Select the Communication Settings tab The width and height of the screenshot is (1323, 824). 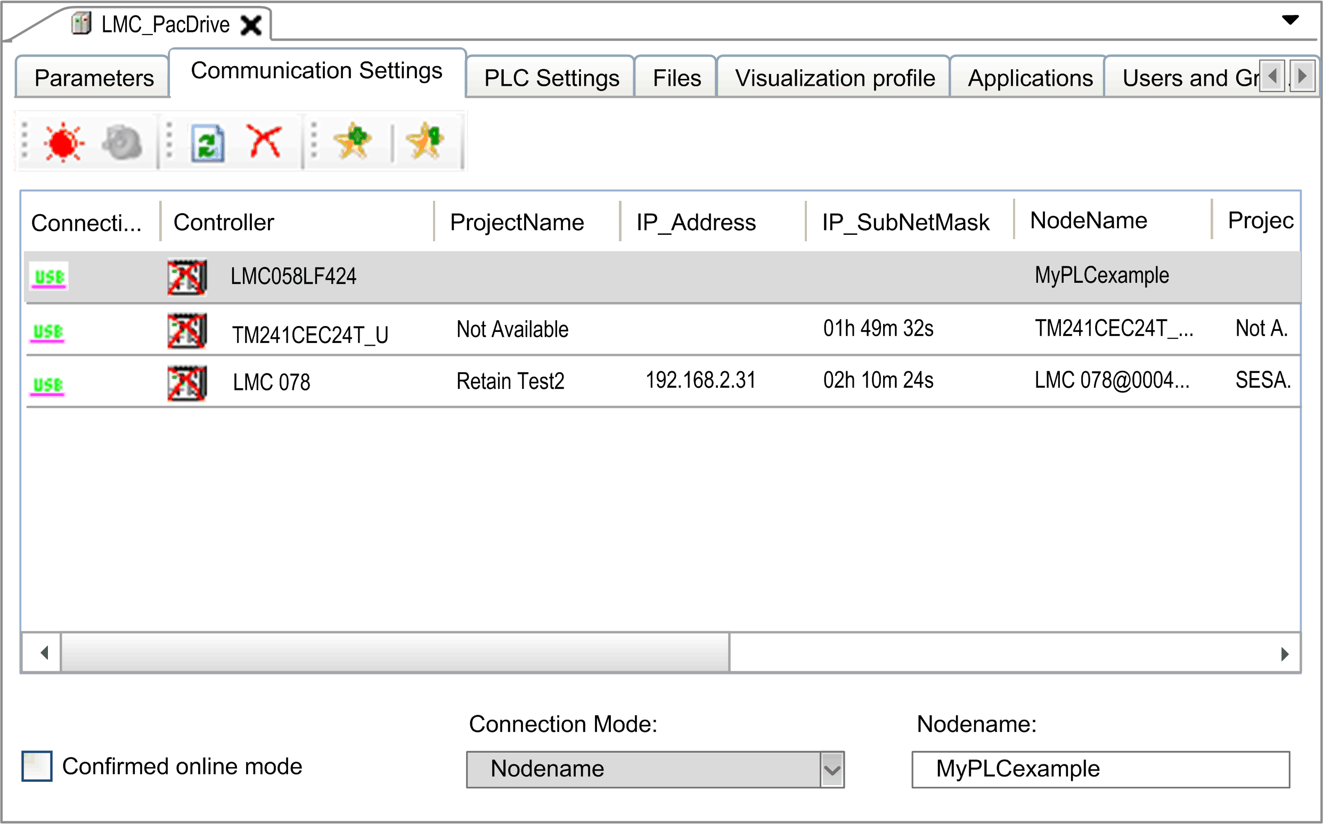pos(316,71)
